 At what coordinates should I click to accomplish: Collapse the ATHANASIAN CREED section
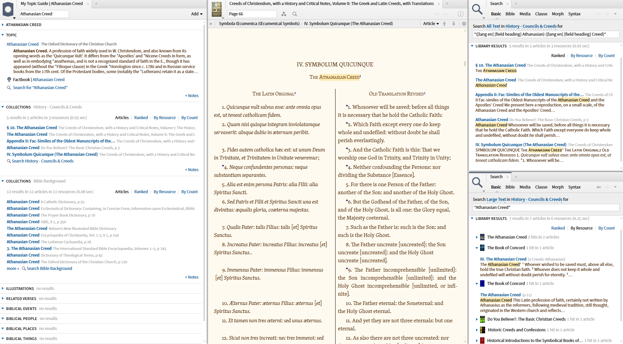[3, 25]
